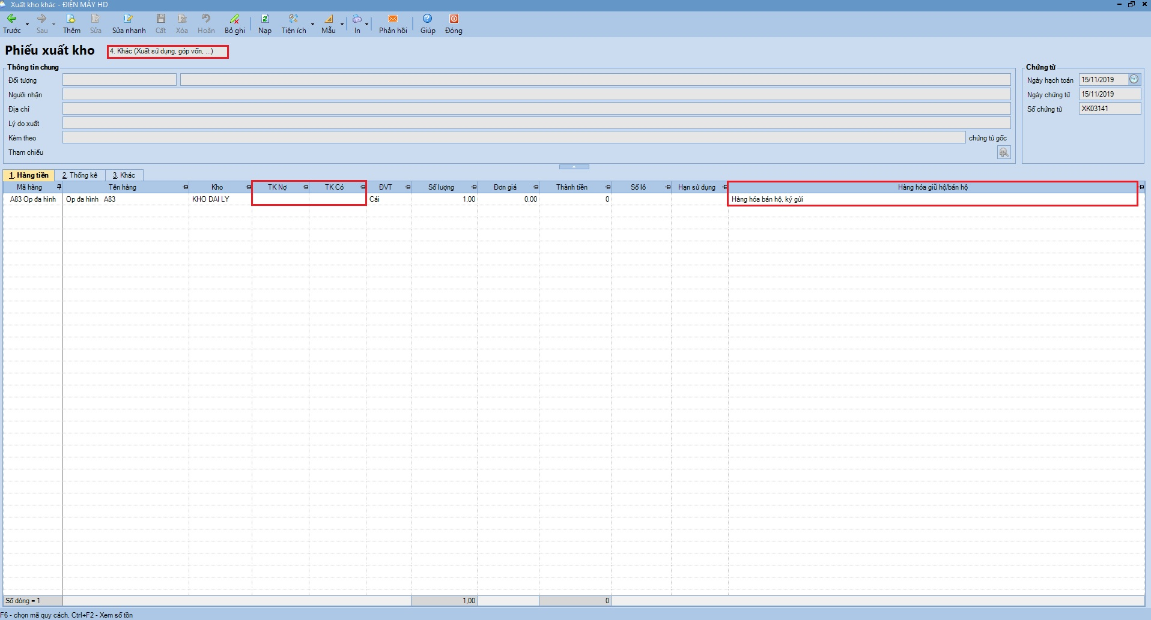The height and width of the screenshot is (620, 1151).
Task: Open the export type dropdown '4. Khác'
Action: (168, 52)
